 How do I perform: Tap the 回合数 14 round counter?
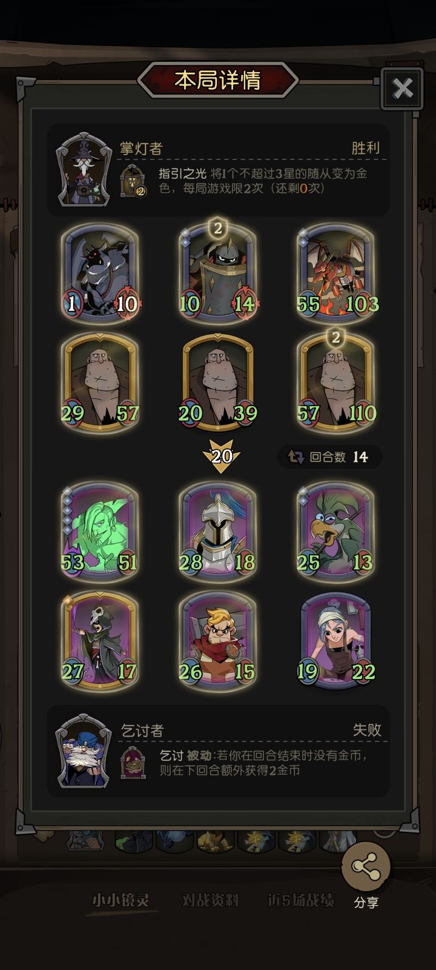(329, 457)
